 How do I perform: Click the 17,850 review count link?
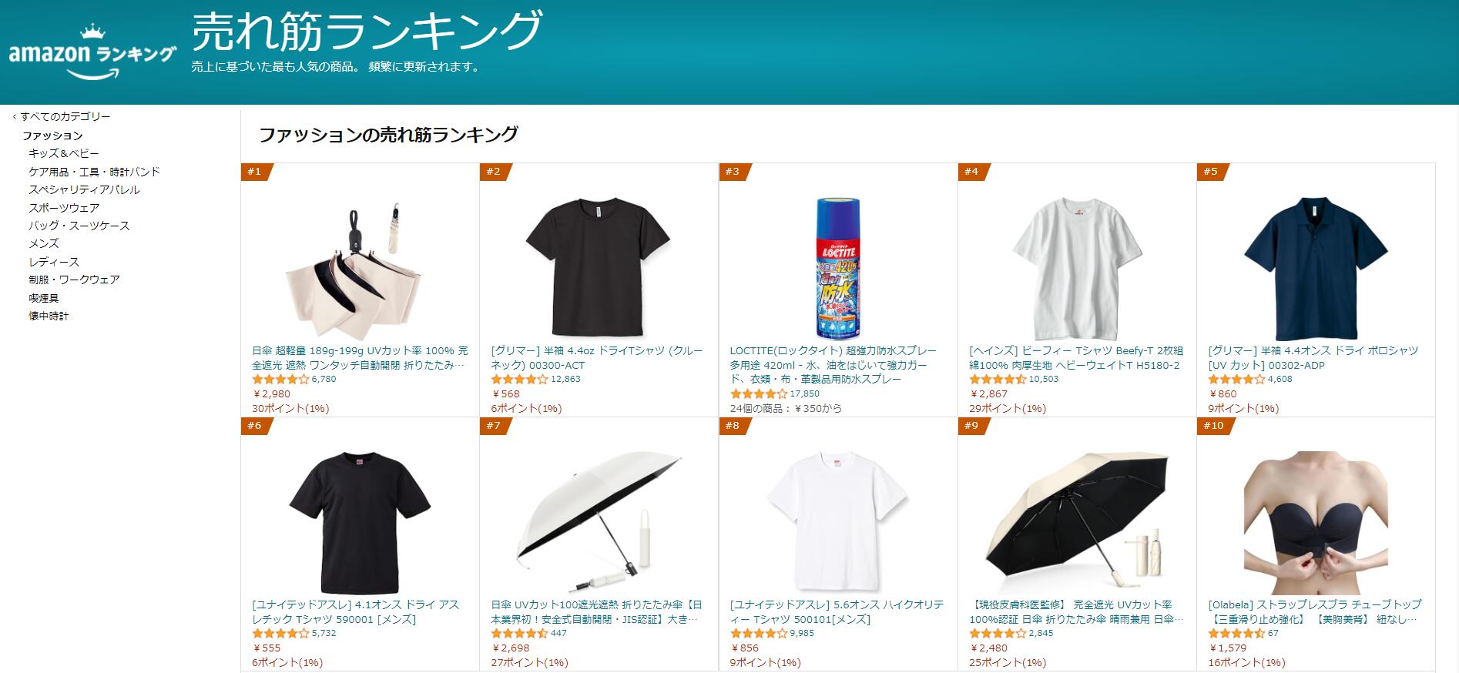(805, 393)
